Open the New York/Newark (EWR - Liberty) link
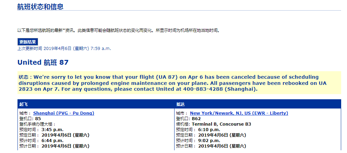 (239, 113)
